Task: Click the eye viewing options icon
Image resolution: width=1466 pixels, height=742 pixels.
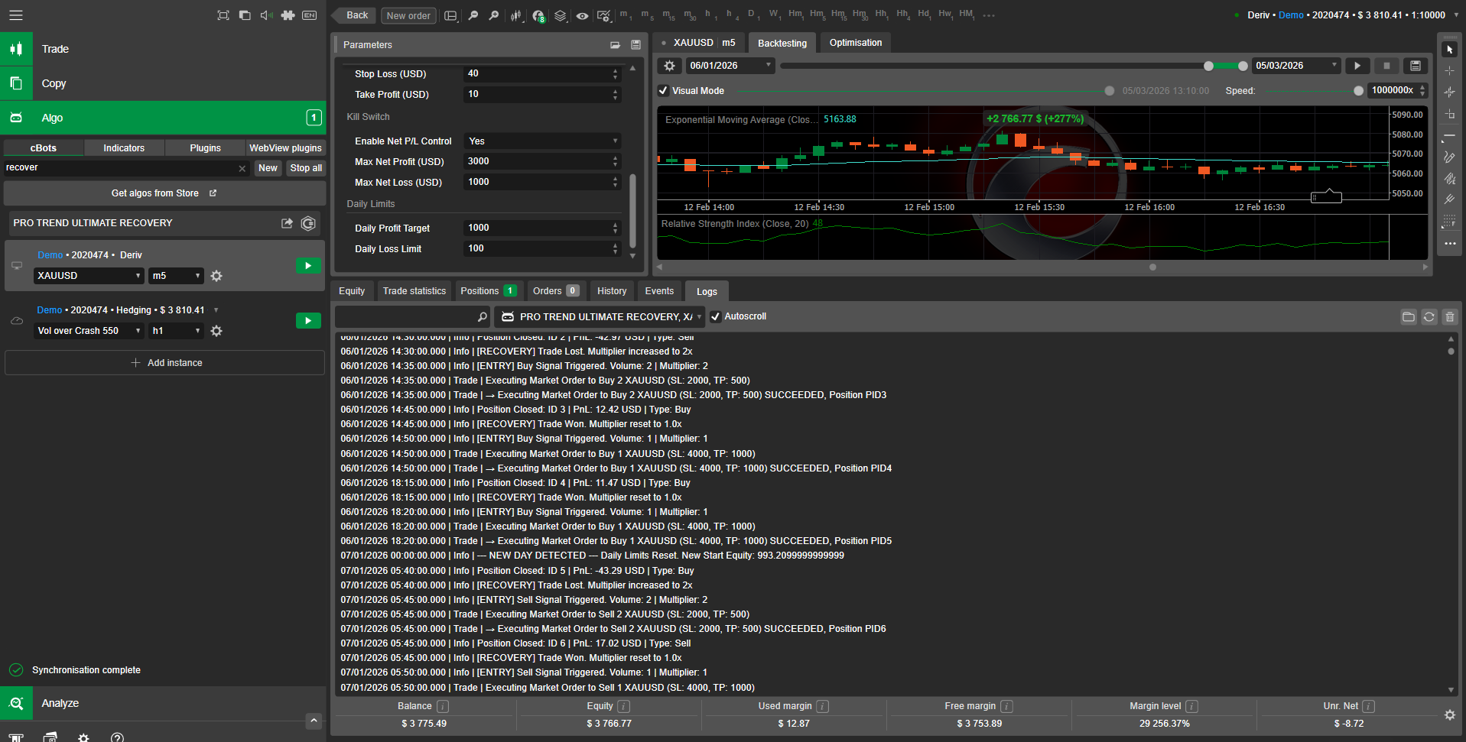Action: tap(582, 15)
